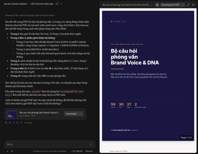Click the Download as PDF button
The image size is (198, 154).
[x=170, y=5]
